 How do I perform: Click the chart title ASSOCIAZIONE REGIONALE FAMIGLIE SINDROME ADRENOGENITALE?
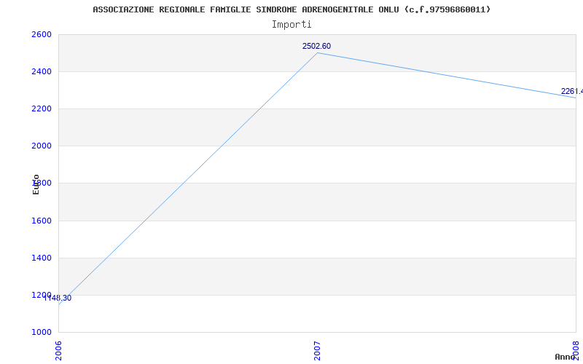click(x=291, y=9)
